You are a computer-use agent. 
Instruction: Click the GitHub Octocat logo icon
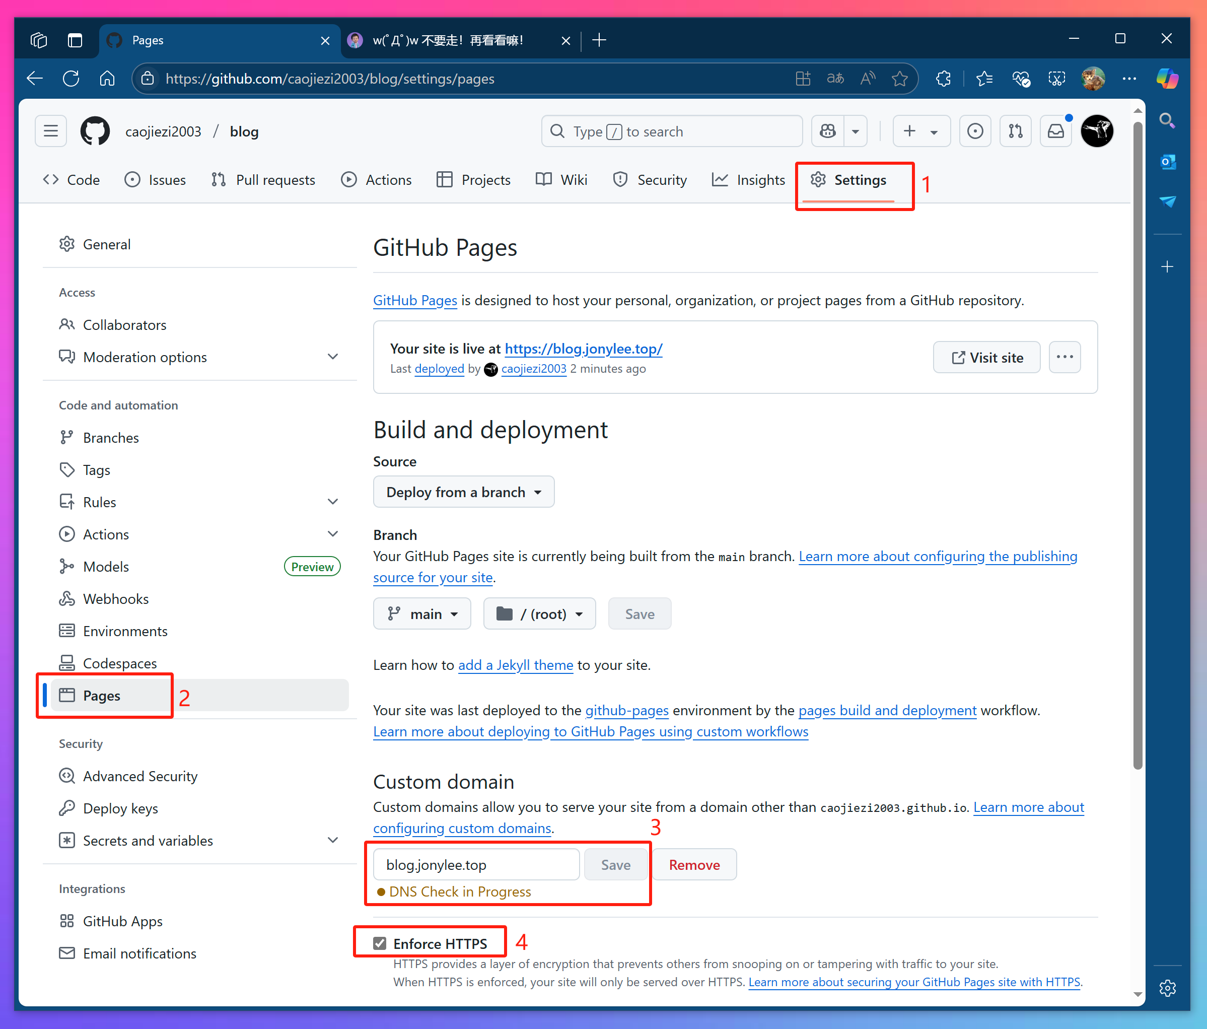coord(95,131)
